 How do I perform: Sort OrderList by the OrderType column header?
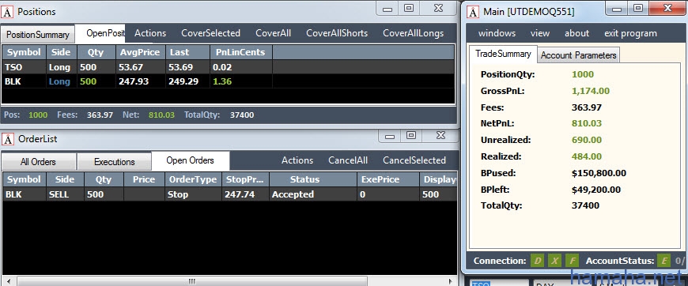pyautogui.click(x=193, y=179)
